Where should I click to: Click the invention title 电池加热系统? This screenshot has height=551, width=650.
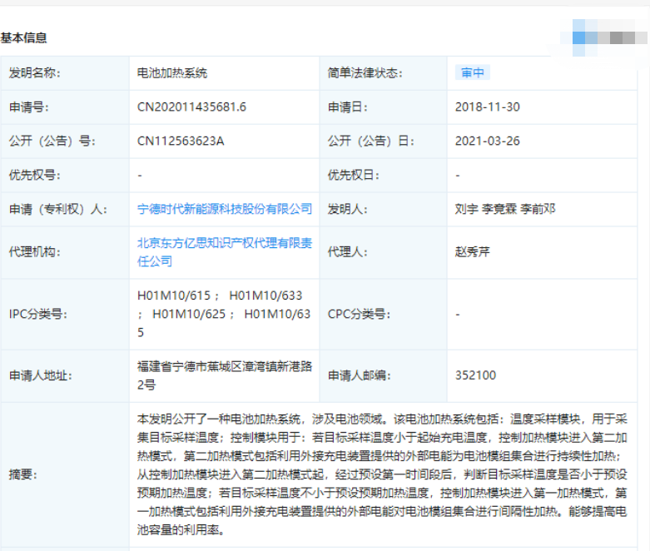[172, 73]
